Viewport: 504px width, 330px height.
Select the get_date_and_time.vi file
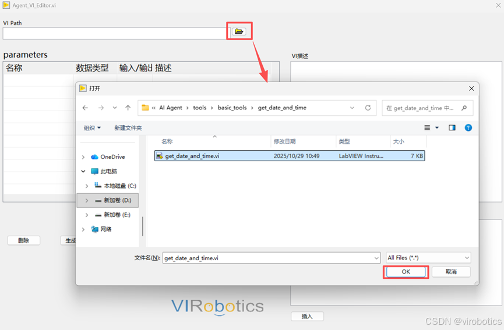pos(290,156)
